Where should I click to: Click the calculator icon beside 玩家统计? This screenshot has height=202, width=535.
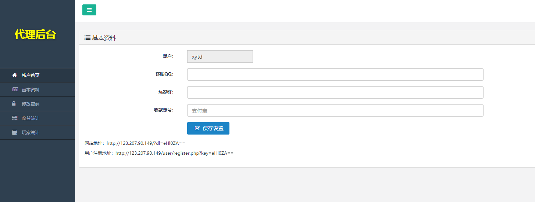[15, 132]
